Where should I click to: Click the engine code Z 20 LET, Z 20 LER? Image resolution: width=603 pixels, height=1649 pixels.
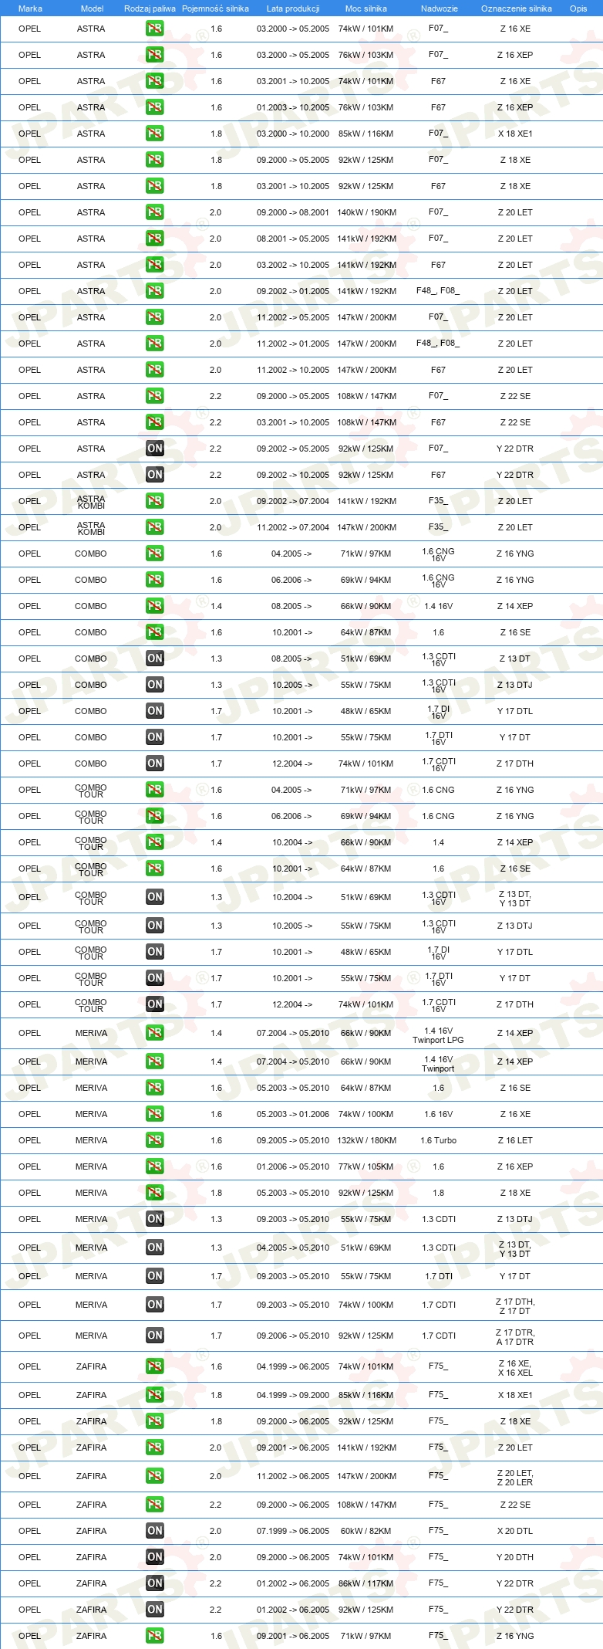(515, 1478)
